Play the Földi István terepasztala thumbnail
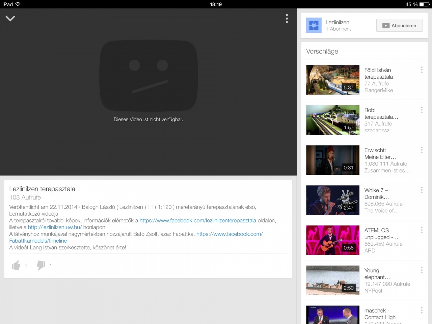 (x=332, y=80)
